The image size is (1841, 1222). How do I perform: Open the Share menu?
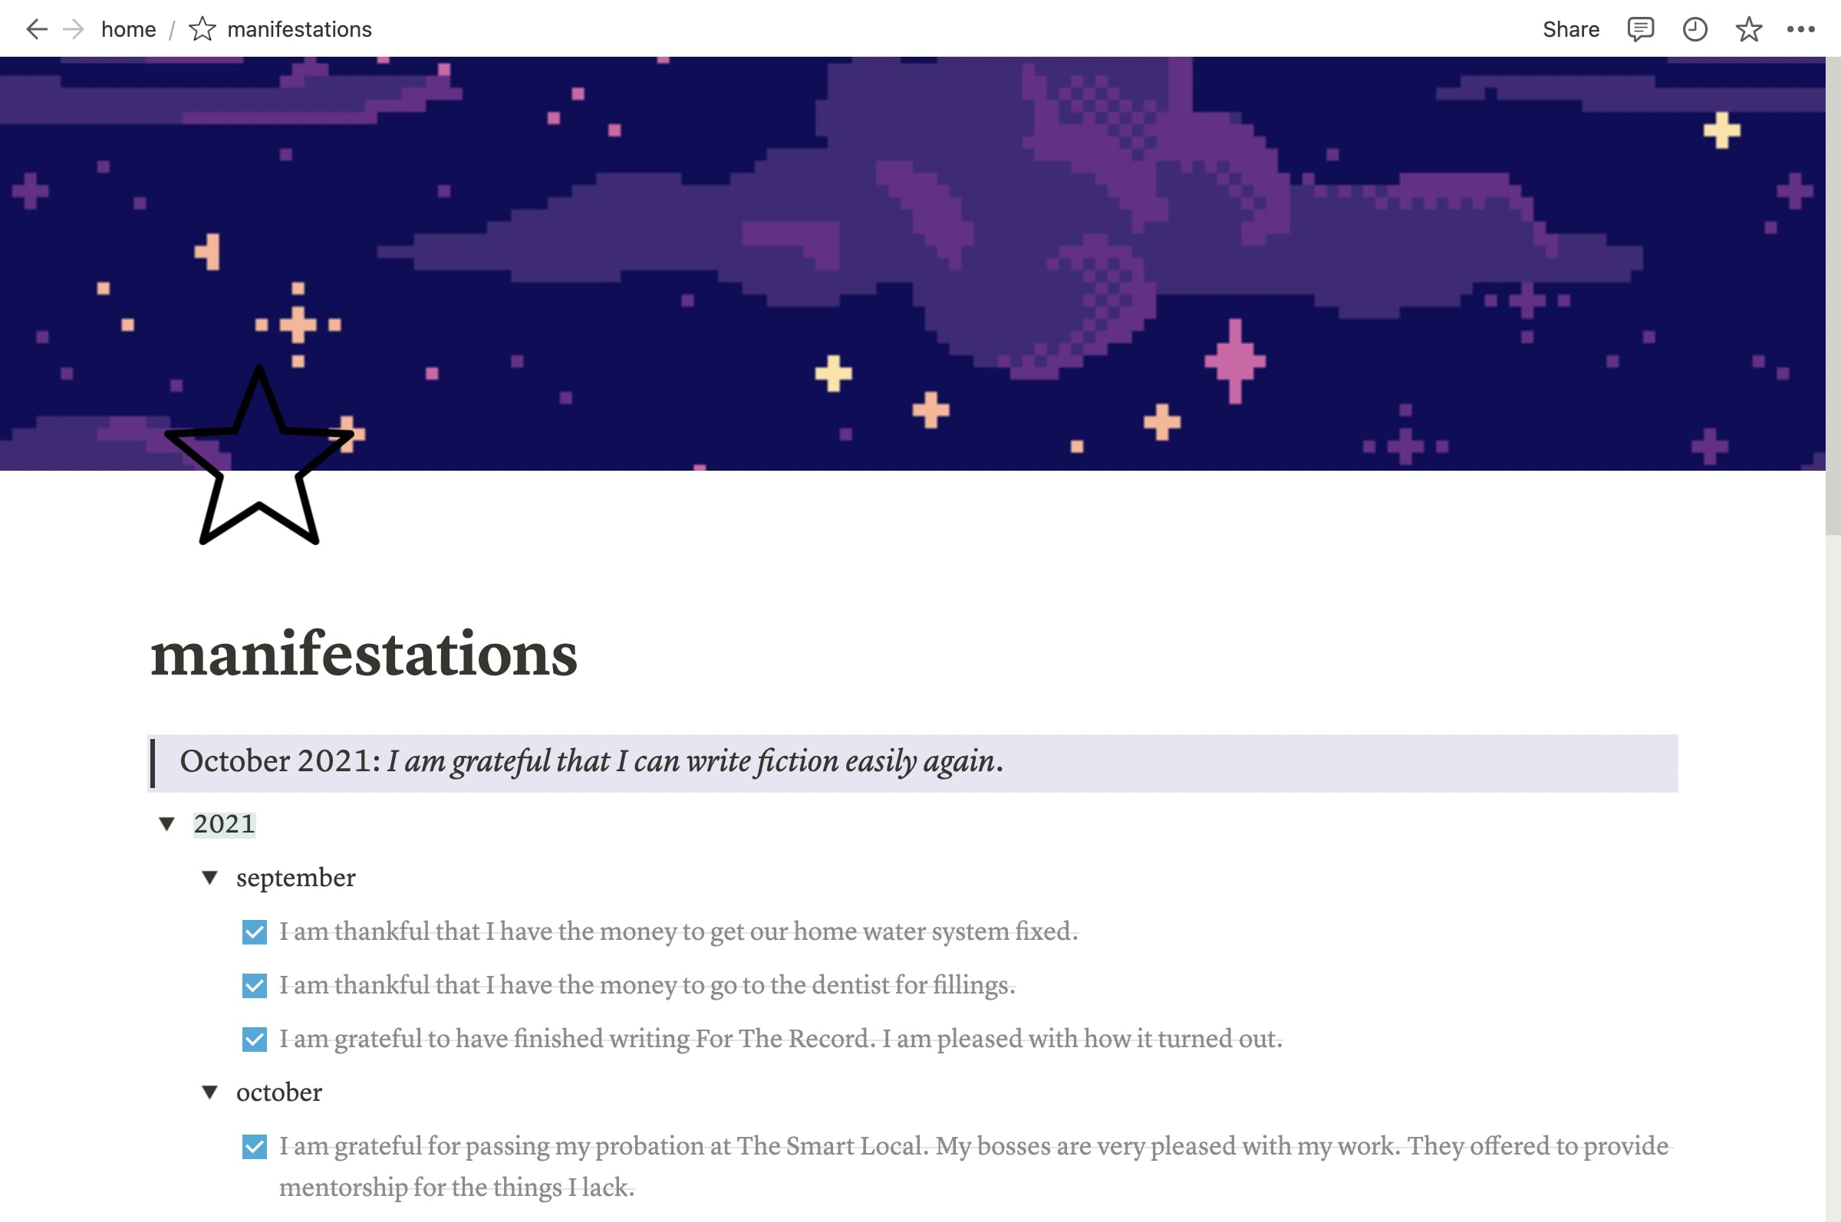1570,30
